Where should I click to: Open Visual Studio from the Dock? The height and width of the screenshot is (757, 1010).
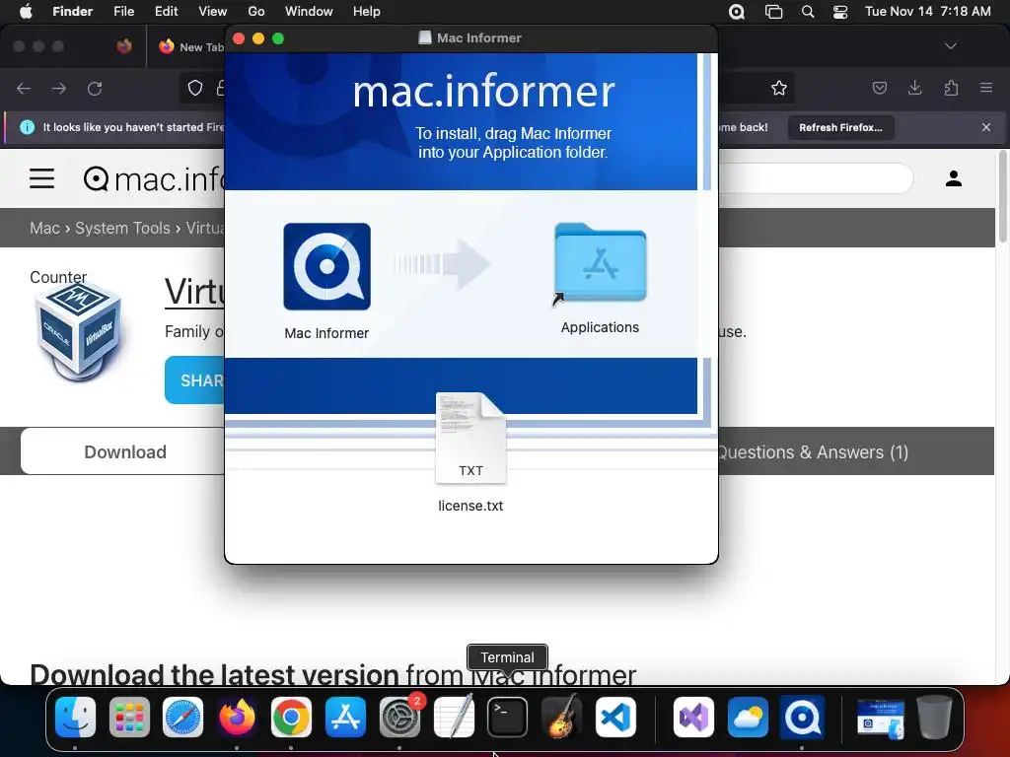pyautogui.click(x=693, y=717)
